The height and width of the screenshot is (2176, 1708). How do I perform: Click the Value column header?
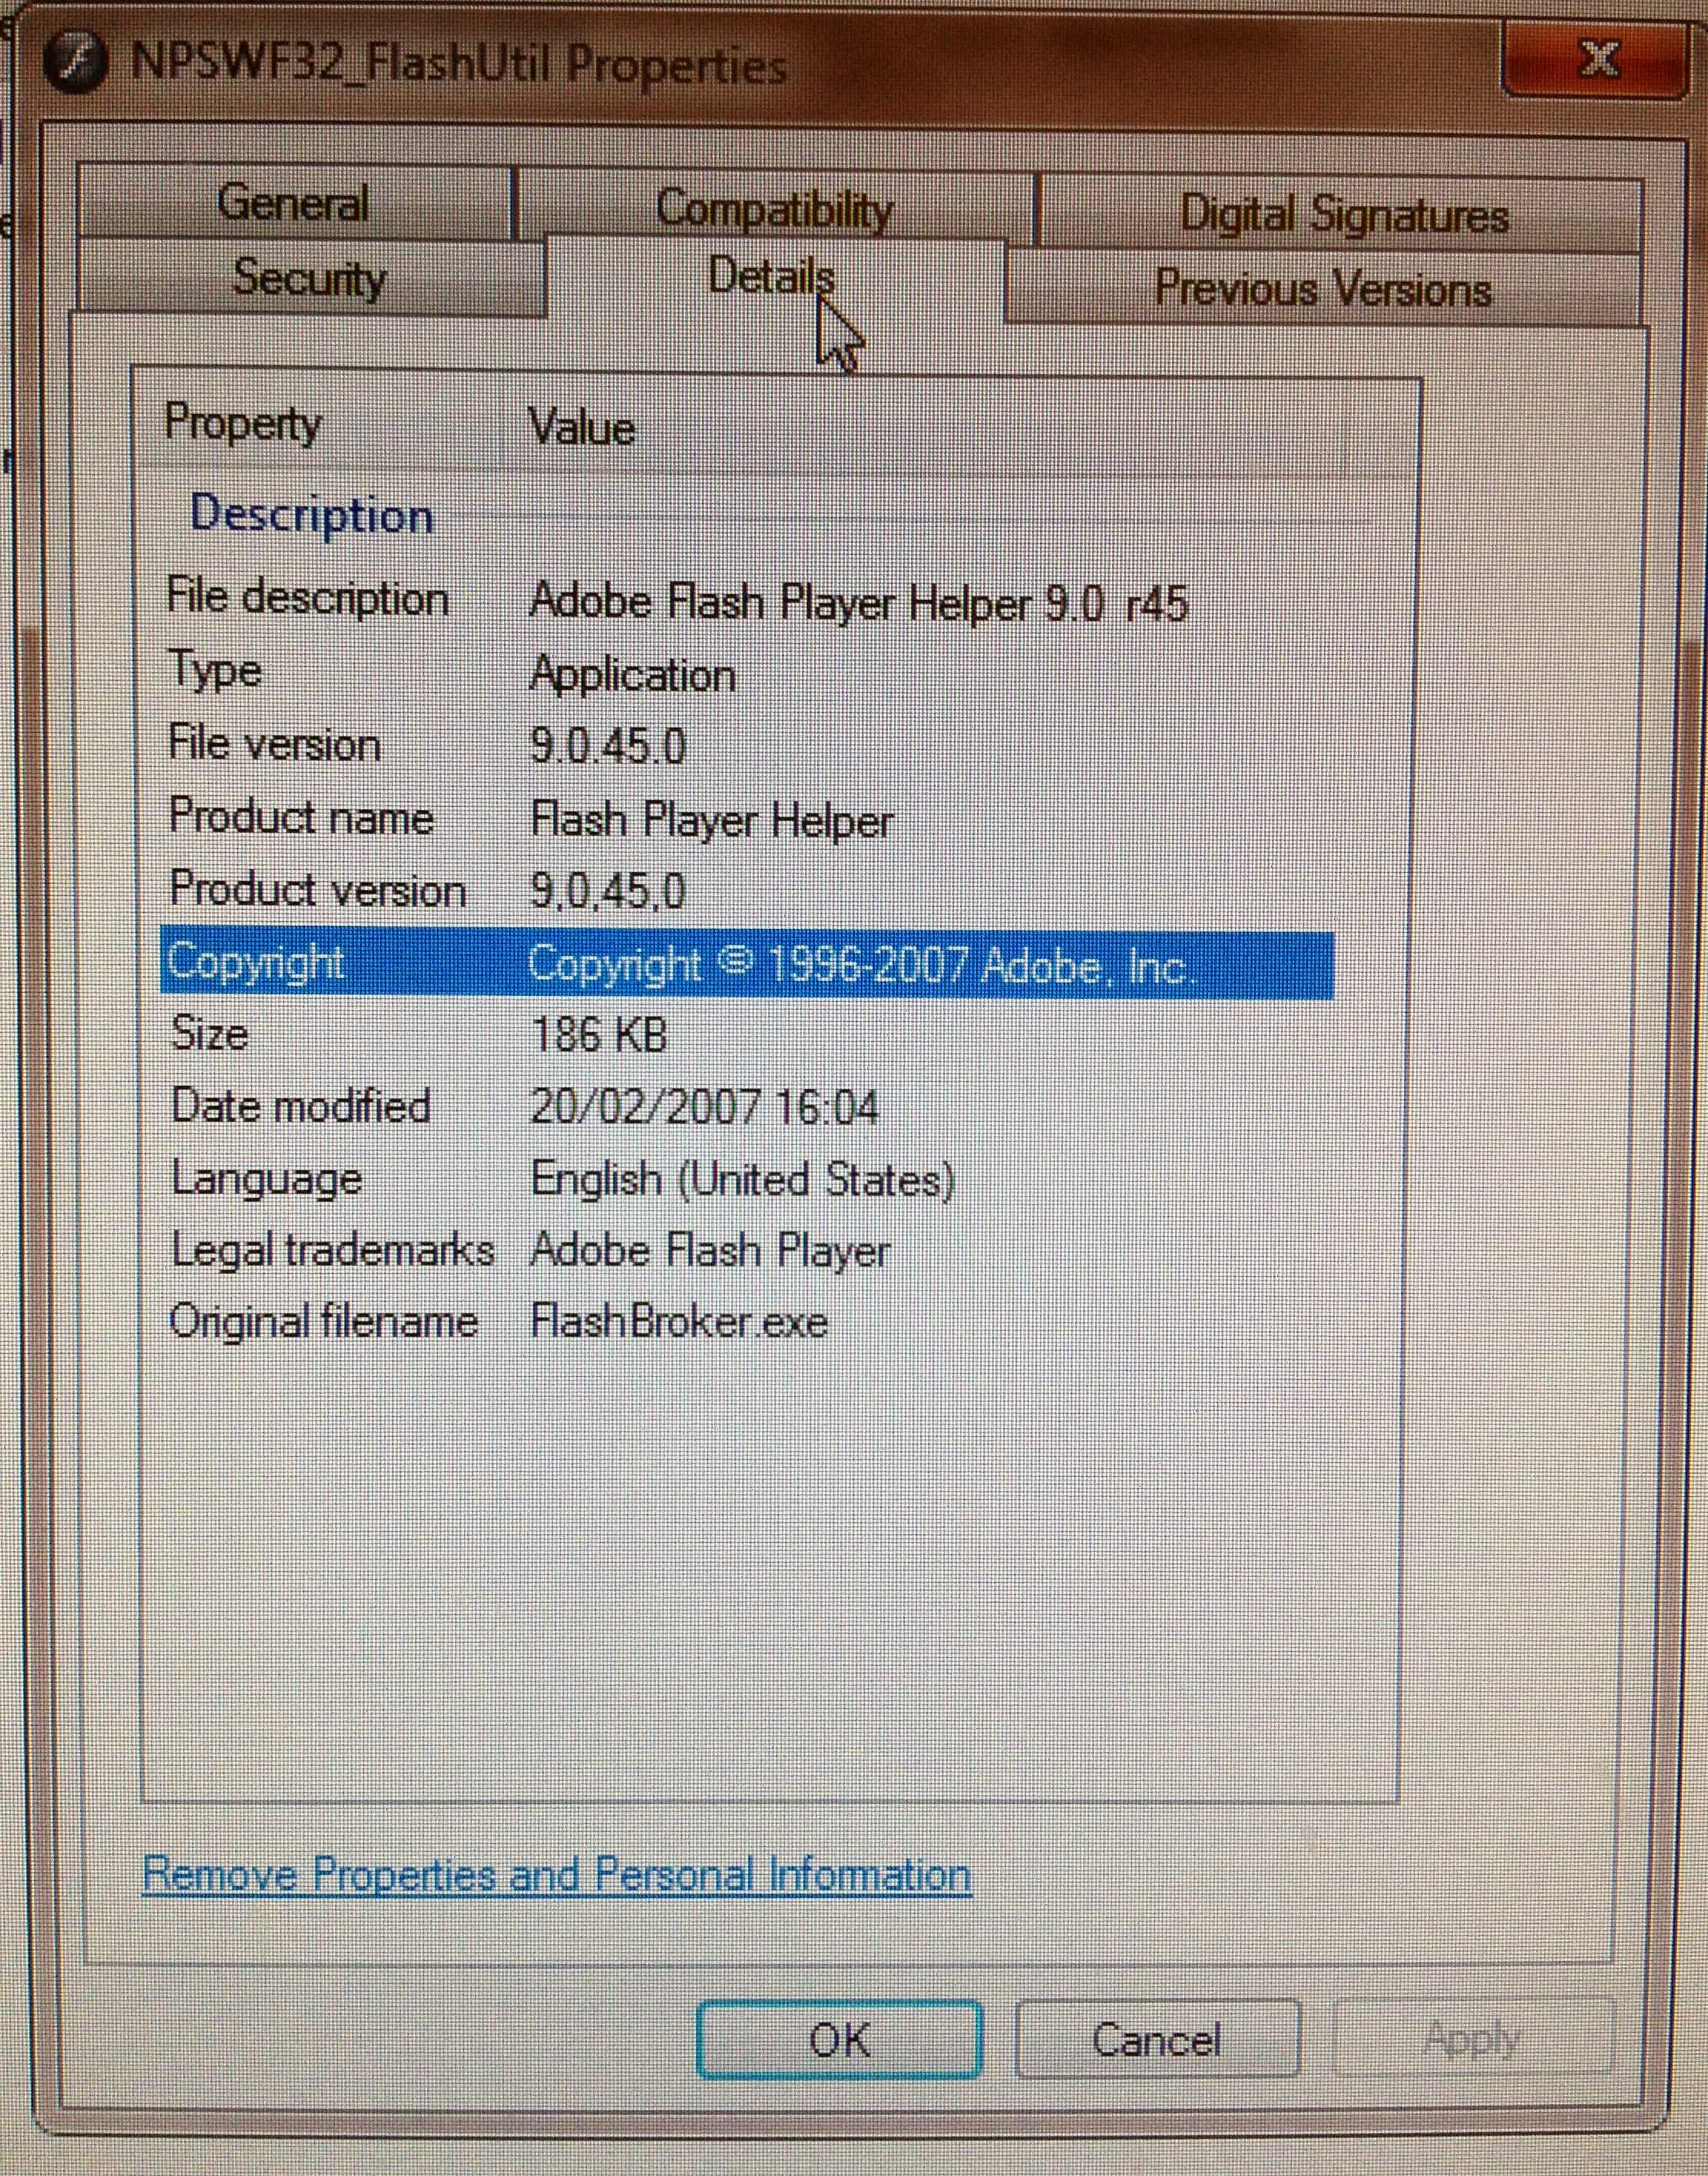(x=581, y=428)
